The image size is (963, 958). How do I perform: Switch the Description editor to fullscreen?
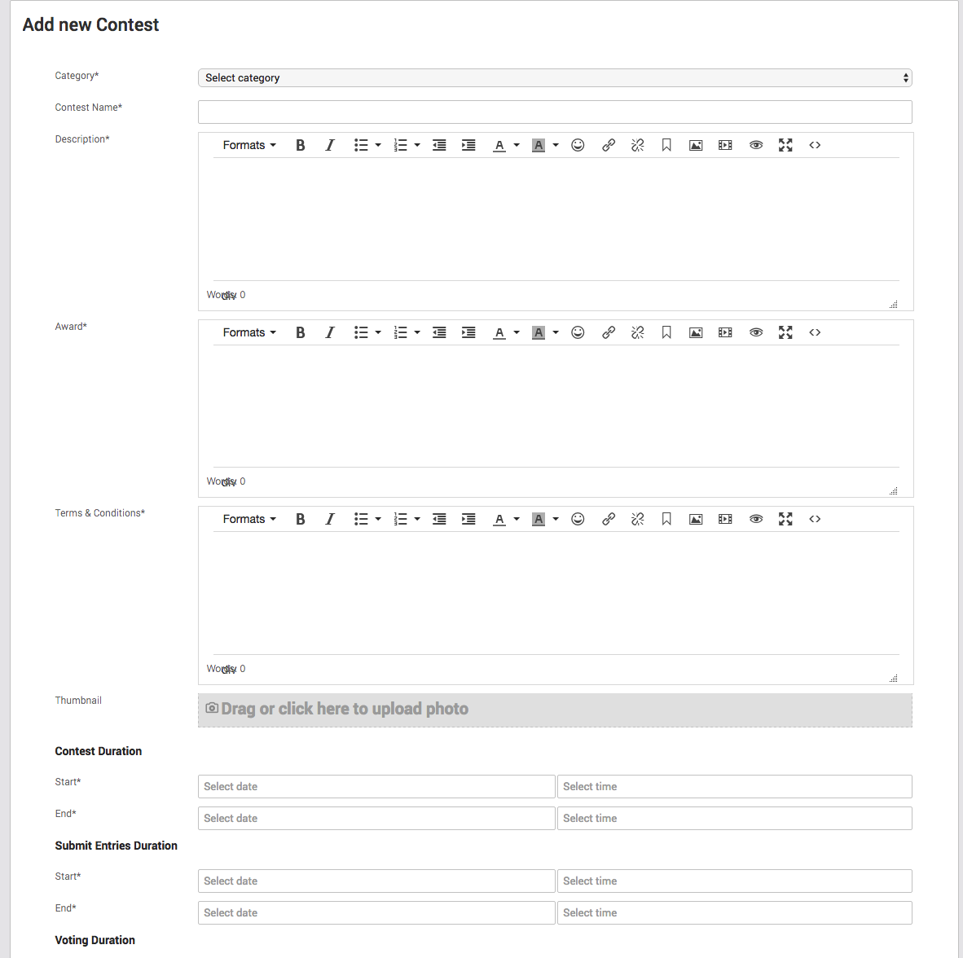point(785,145)
